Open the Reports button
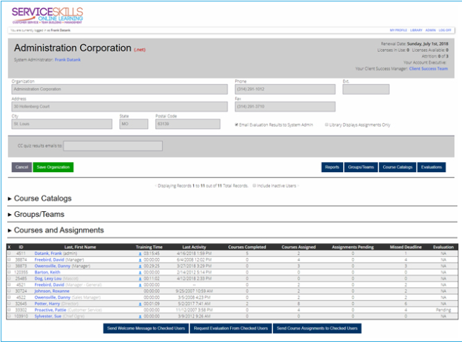The image size is (462, 342). 332,167
